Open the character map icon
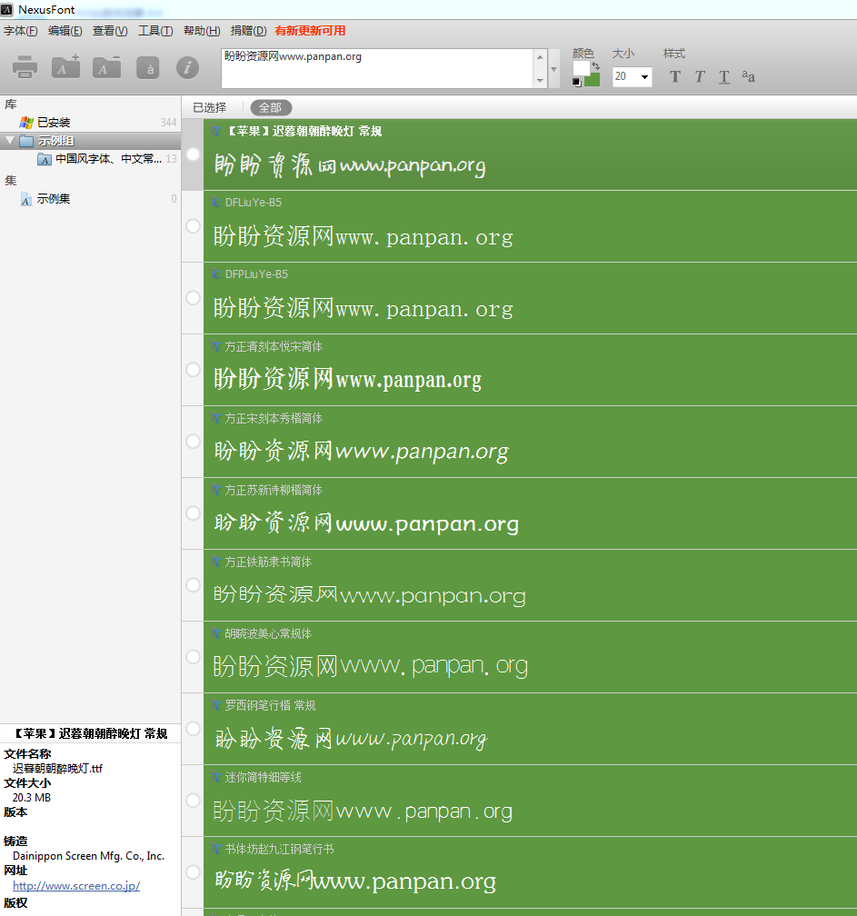 point(148,68)
